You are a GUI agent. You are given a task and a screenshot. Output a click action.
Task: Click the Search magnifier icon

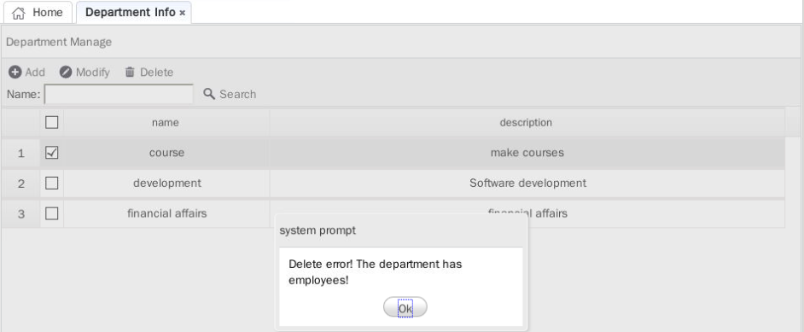[209, 94]
